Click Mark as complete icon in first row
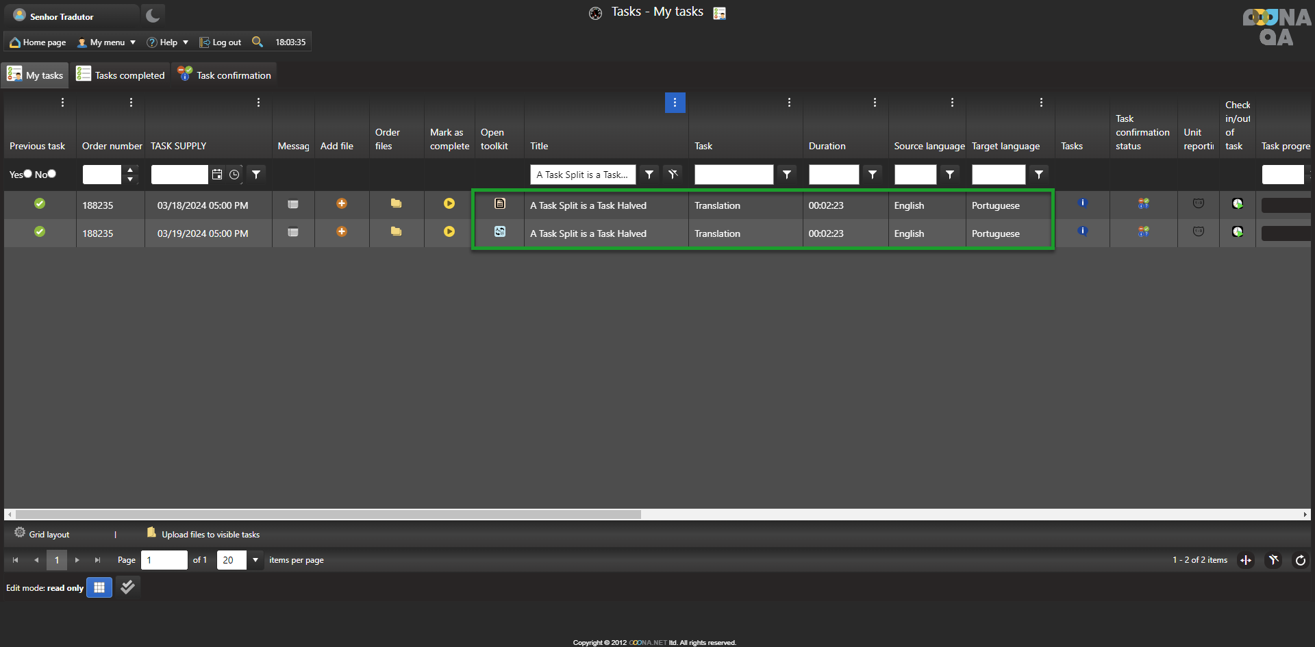This screenshot has width=1315, height=647. tap(449, 203)
